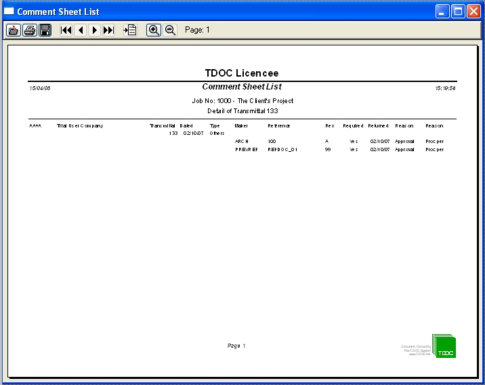485x385 pixels.
Task: Click 'Detail of Transmittal 133' line
Action: [242, 110]
